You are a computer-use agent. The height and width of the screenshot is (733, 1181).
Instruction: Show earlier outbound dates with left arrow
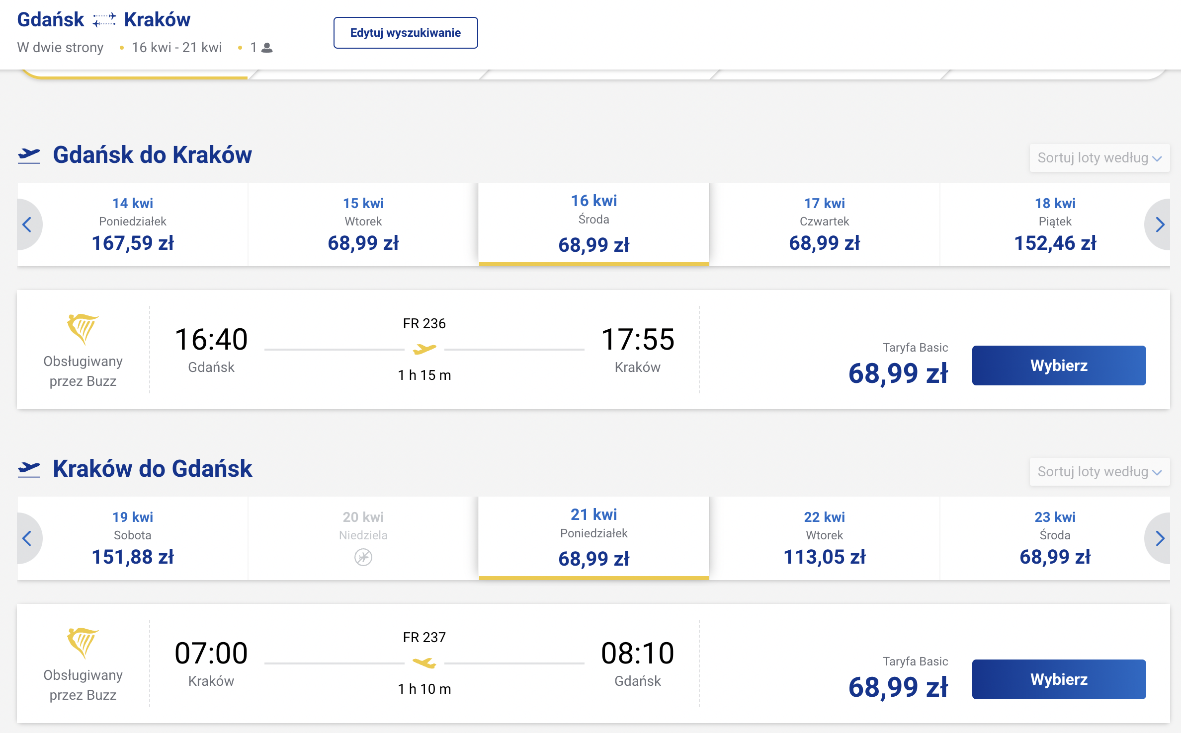[28, 224]
